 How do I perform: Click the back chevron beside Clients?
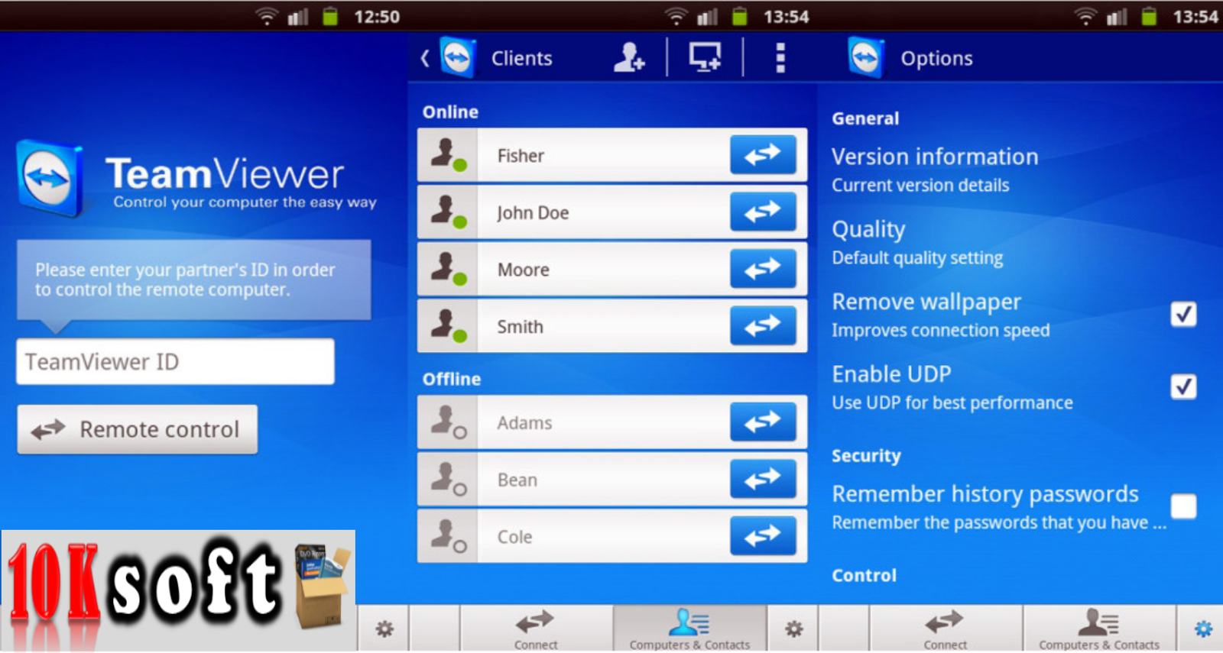pyautogui.click(x=425, y=58)
